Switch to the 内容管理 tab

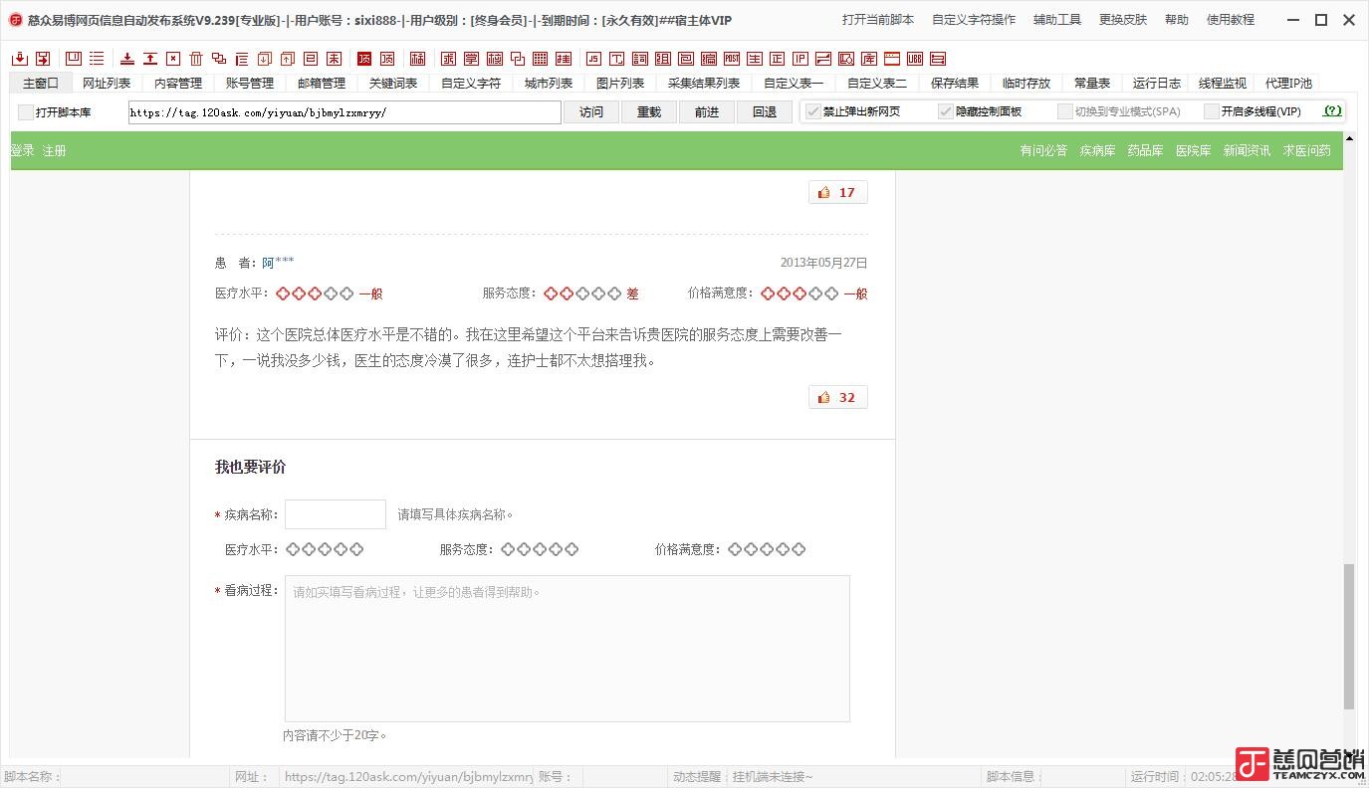point(178,83)
